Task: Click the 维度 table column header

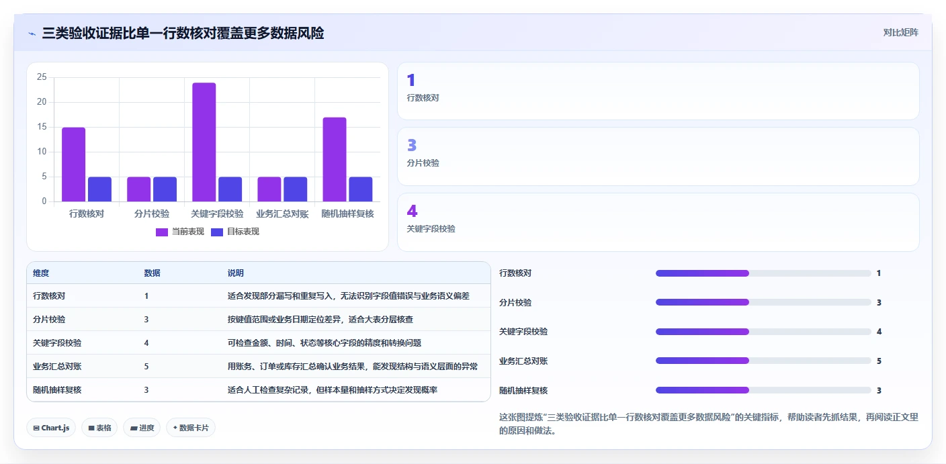Action: click(41, 273)
